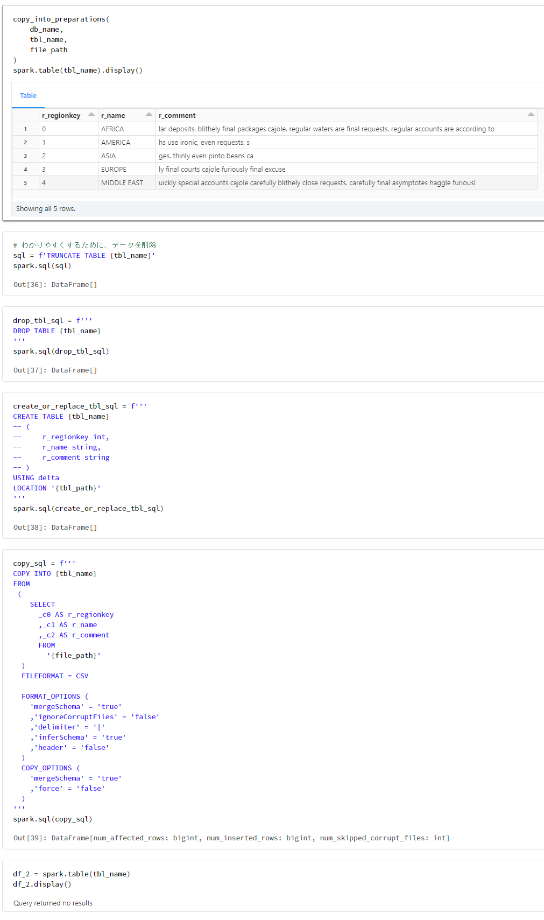Select the r_regionkey column header
The width and height of the screenshot is (544, 920).
[x=68, y=115]
